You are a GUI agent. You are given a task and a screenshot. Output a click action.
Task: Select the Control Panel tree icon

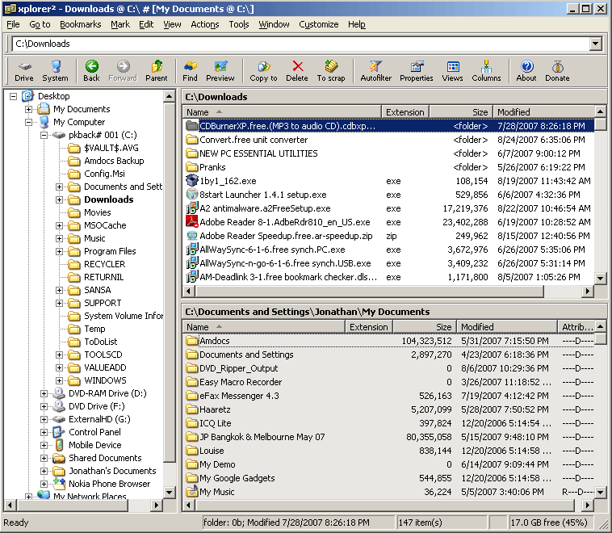(59, 432)
